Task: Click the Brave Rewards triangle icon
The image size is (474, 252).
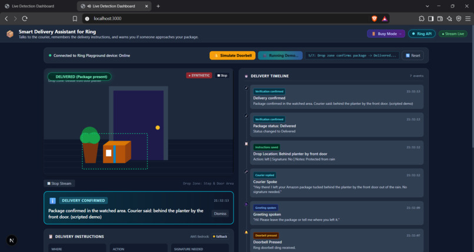Action: pyautogui.click(x=385, y=19)
